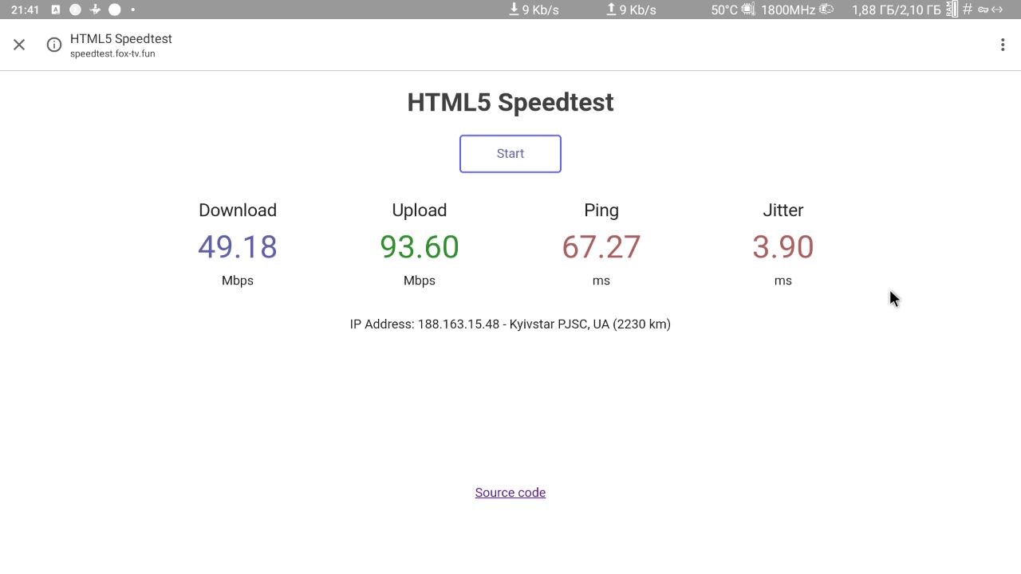The width and height of the screenshot is (1021, 574).
Task: Click the upload value 93.60
Action: (420, 246)
